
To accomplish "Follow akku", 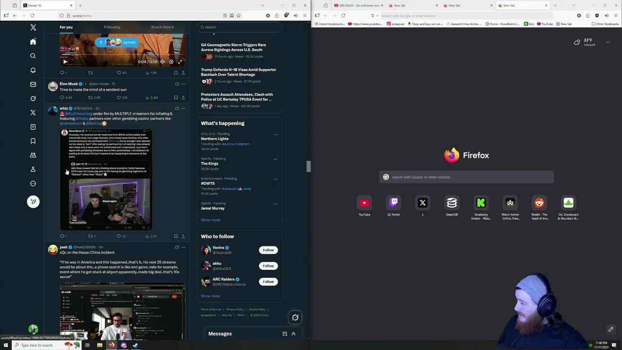I will [268, 266].
